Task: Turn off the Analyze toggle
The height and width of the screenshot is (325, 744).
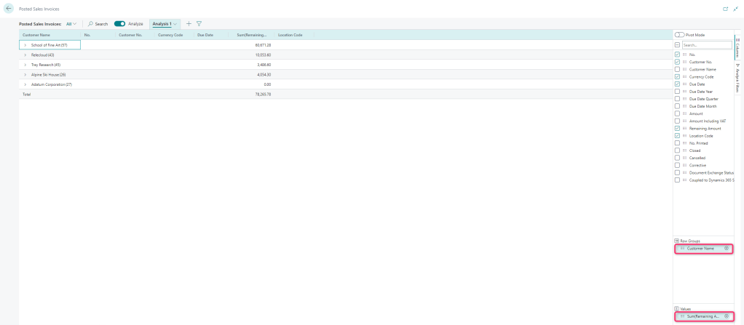Action: tap(119, 24)
